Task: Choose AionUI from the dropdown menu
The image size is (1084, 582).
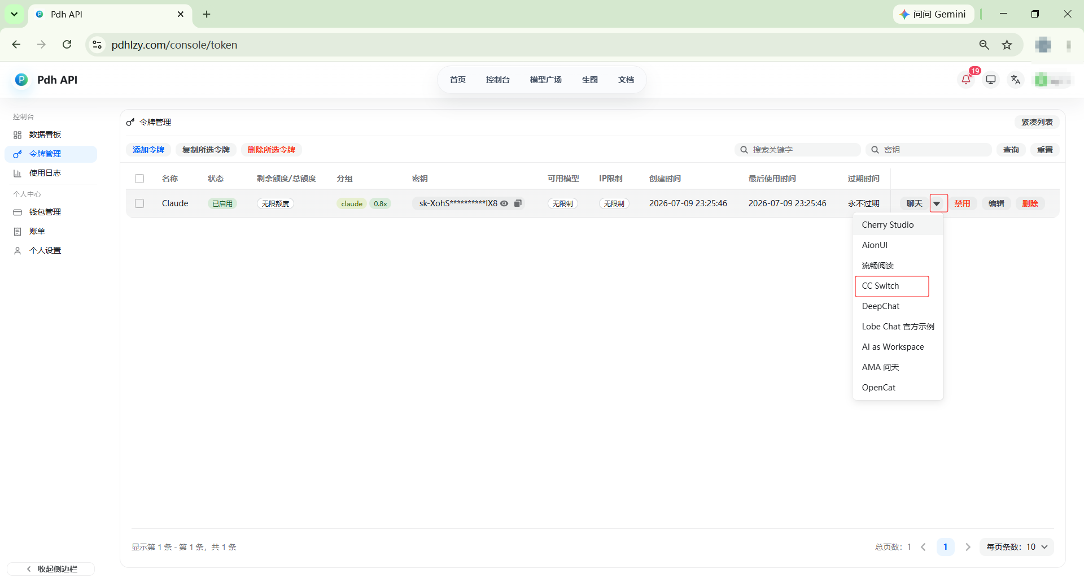Action: click(898, 245)
